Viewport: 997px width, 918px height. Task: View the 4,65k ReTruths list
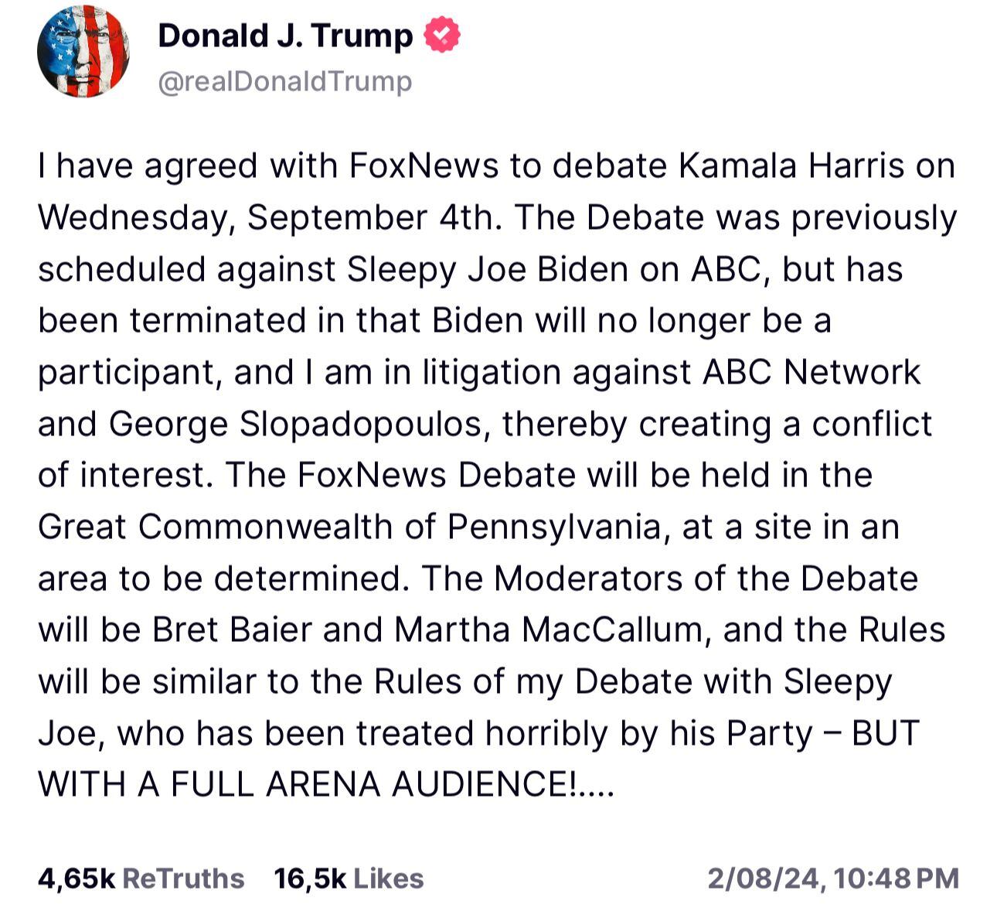click(x=141, y=879)
